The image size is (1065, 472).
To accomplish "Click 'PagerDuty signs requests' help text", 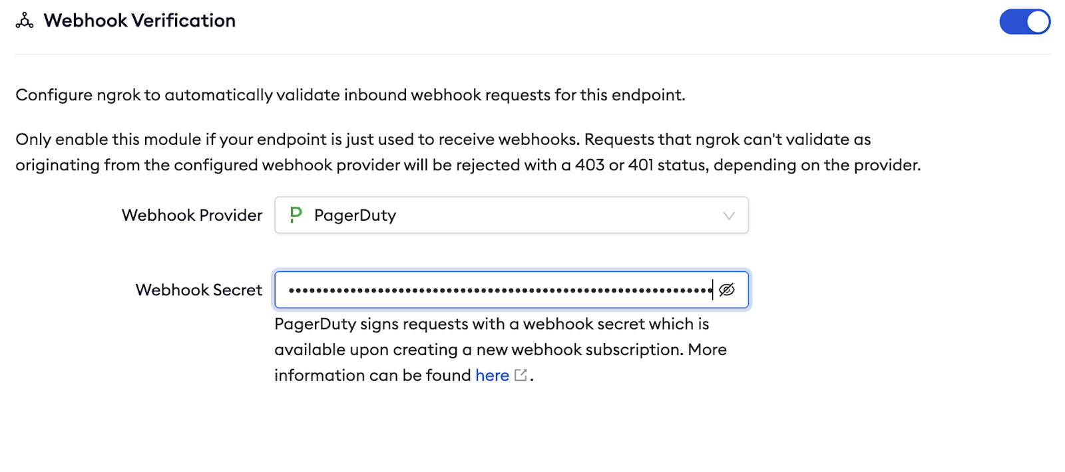I will pyautogui.click(x=491, y=324).
